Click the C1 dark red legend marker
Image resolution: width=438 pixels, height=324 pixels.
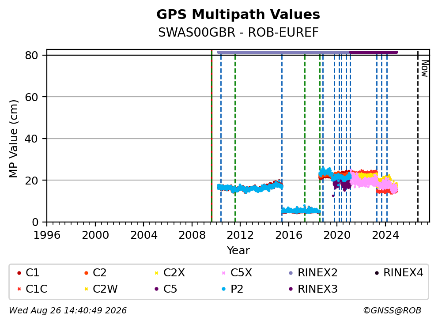(x=19, y=273)
